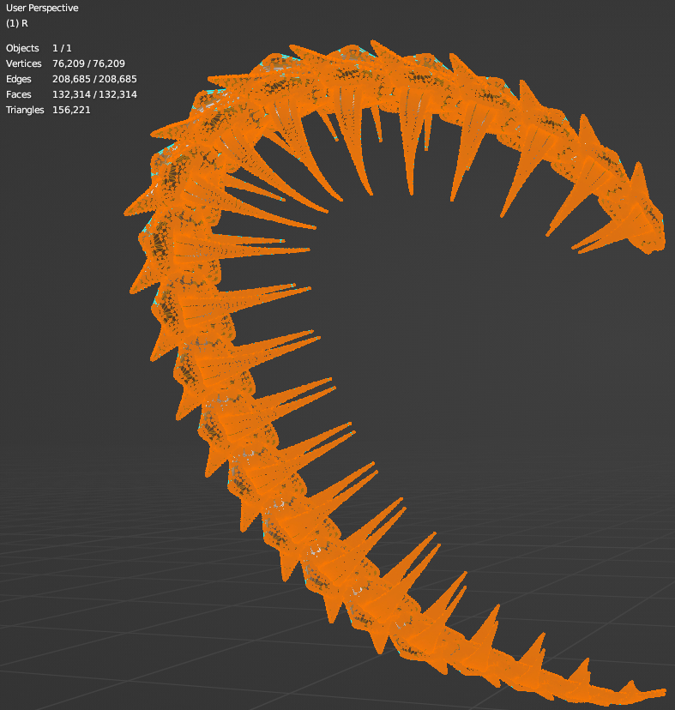Click the Objects label in statistics overlay
This screenshot has height=710, width=675.
click(x=22, y=49)
